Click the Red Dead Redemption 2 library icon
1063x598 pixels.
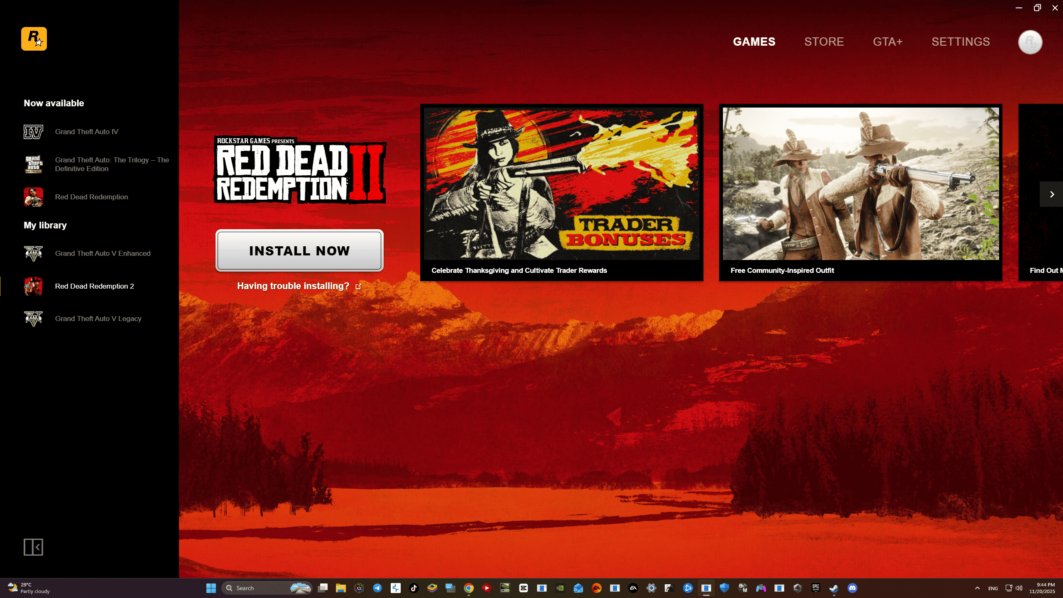pyautogui.click(x=33, y=286)
